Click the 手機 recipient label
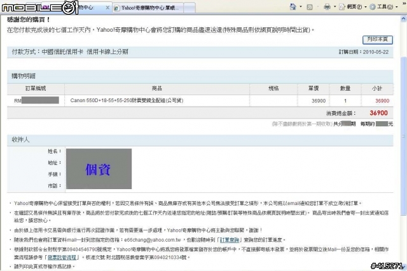 [x=55, y=175]
